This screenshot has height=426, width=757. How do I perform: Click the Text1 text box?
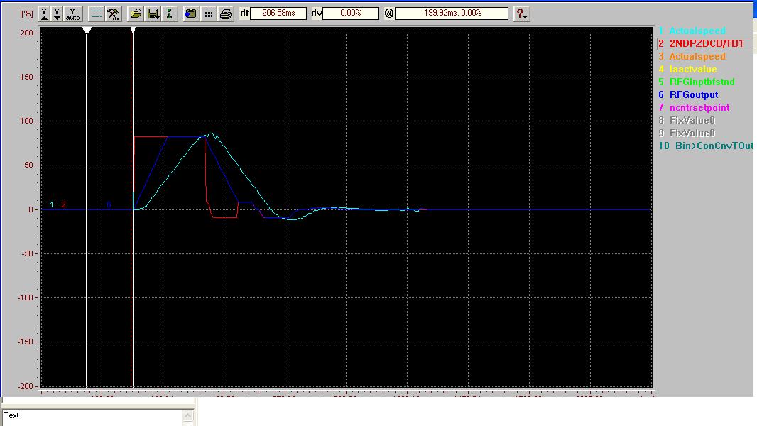[92, 417]
